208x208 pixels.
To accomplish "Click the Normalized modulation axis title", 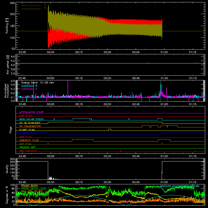I will coord(6,91).
